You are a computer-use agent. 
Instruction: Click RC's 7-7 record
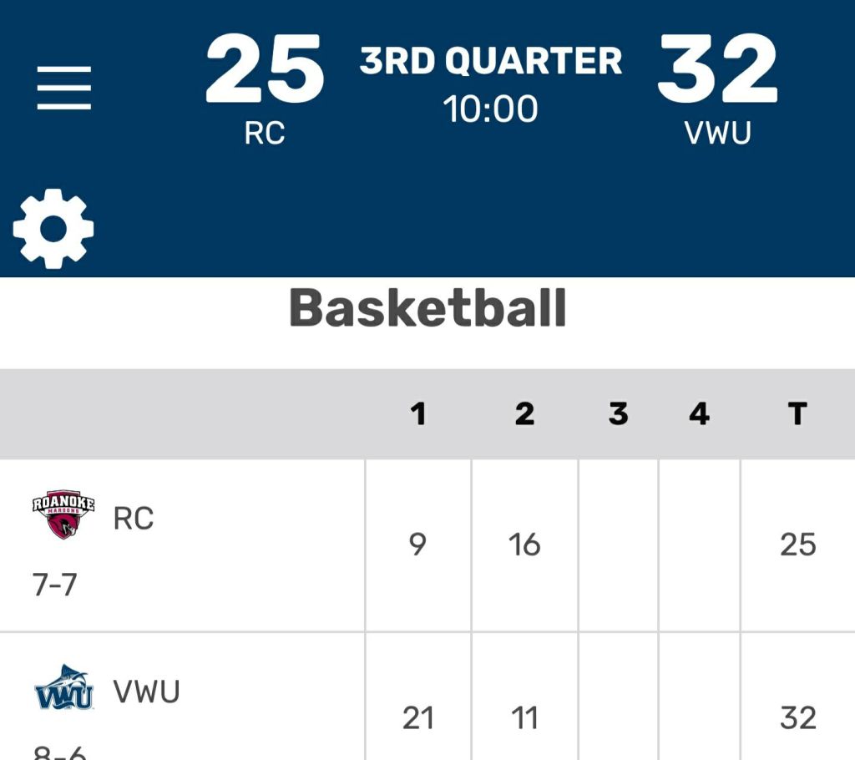click(55, 585)
